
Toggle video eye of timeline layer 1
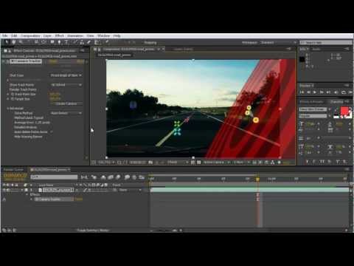pos(4,190)
